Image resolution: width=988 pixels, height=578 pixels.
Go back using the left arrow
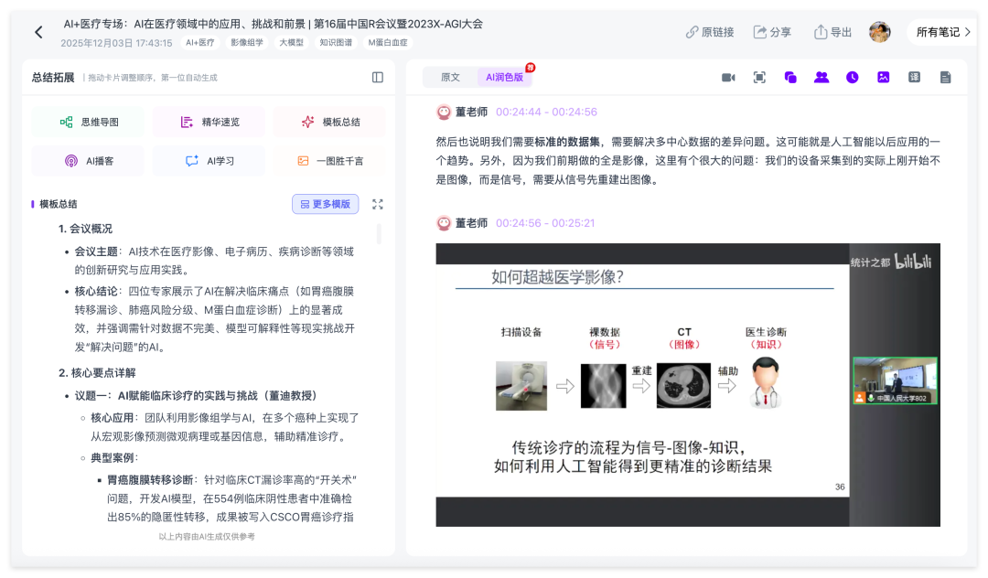[x=38, y=32]
